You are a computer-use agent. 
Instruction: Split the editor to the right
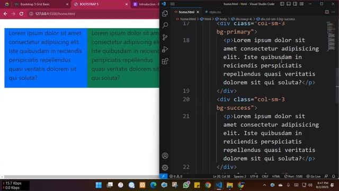(x=327, y=12)
